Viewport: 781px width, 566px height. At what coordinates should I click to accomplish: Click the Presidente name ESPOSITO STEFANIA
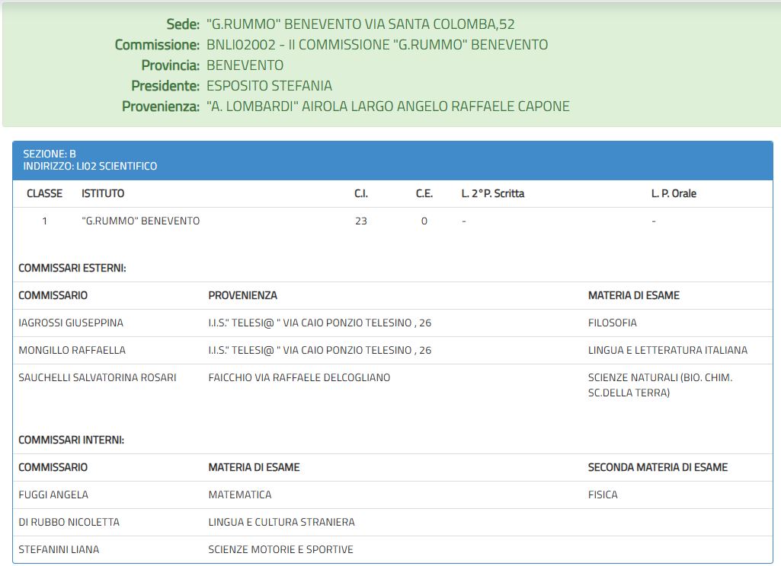(269, 85)
